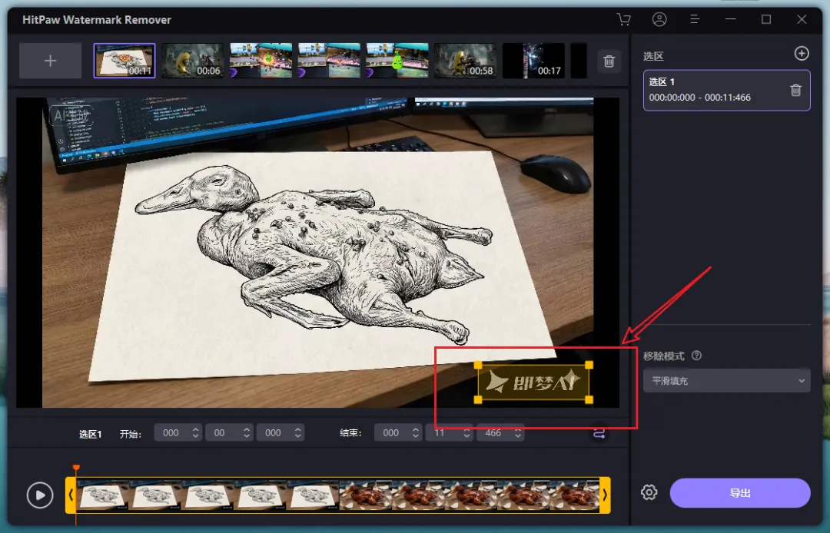Viewport: 830px width, 533px height.
Task: Click the loop toggle icon beside end time
Action: click(x=599, y=433)
